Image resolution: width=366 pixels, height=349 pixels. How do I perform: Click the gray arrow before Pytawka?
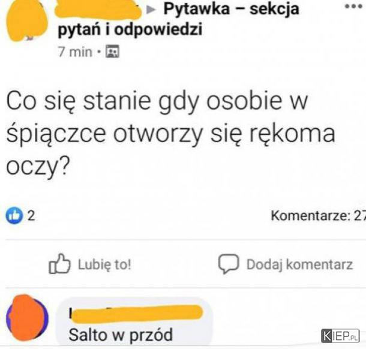tap(151, 10)
